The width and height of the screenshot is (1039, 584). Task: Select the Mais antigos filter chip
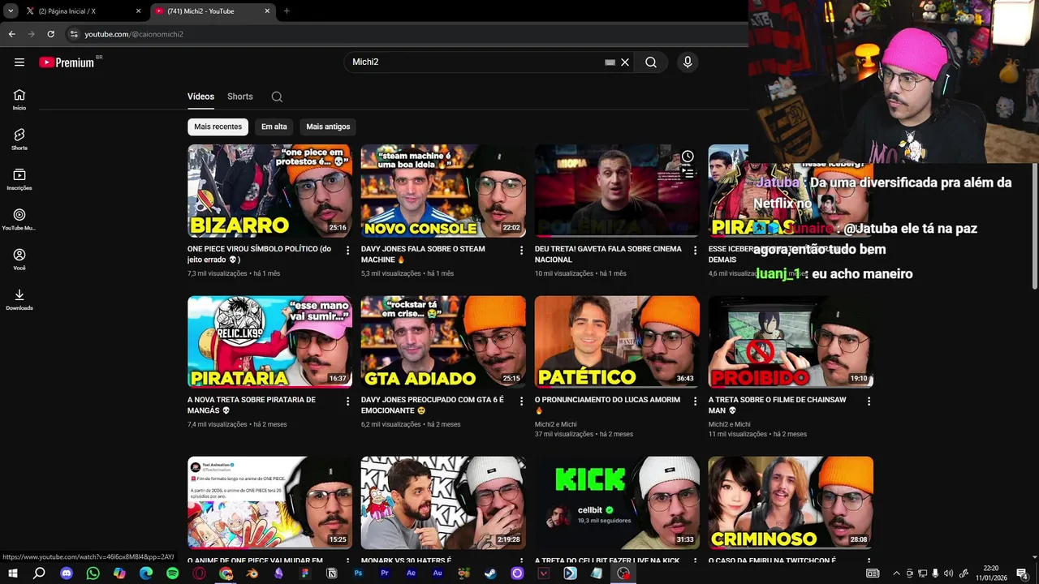[x=328, y=127]
